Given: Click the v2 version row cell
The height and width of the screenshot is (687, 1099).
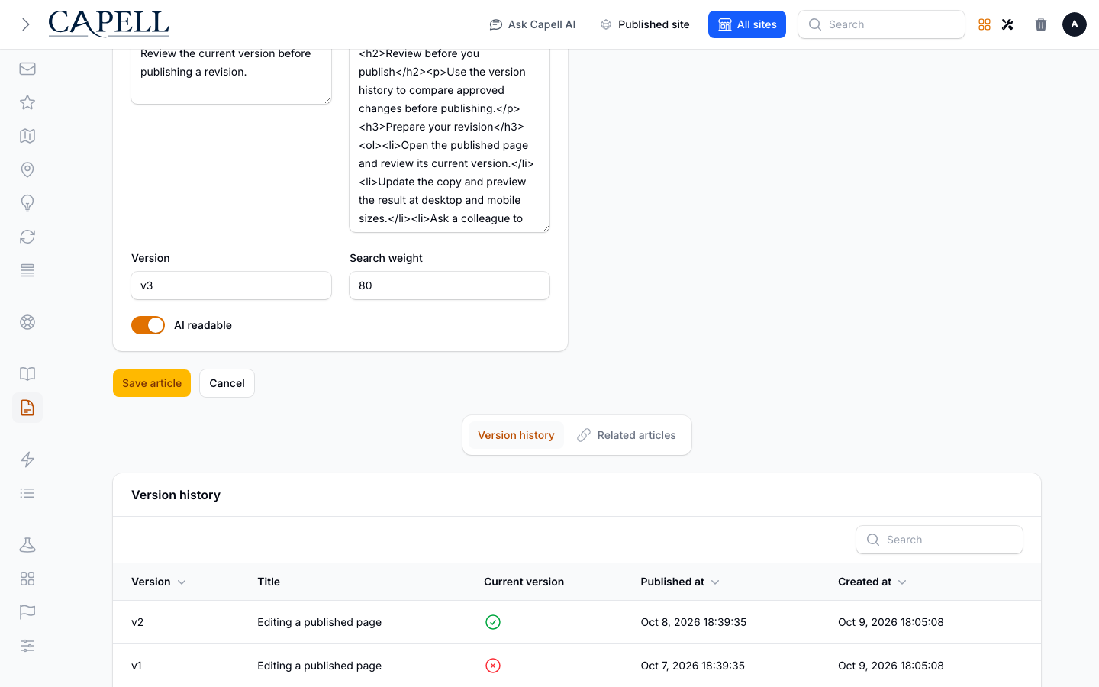Looking at the screenshot, I should click(137, 622).
